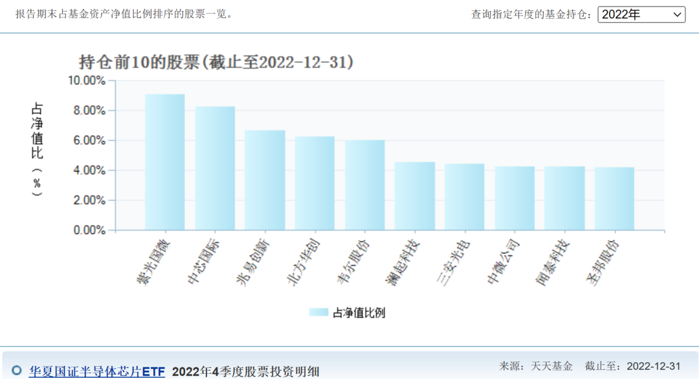Click the 闻泰科技 axis label
The image size is (699, 379).
click(553, 263)
